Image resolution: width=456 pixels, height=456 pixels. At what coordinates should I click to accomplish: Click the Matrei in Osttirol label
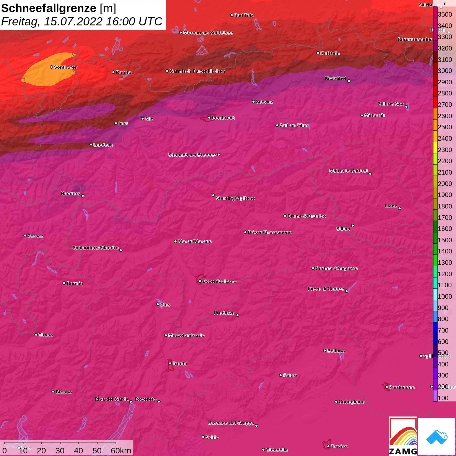tap(349, 171)
